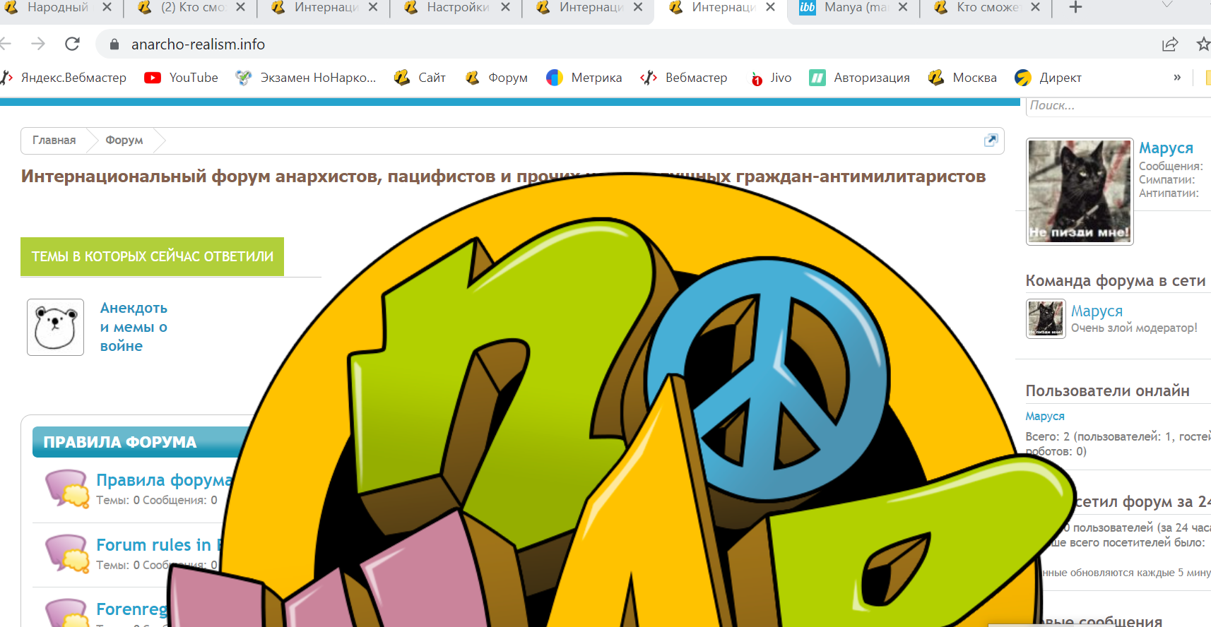Select 'Темы в которых сейчас ответили' tab

pos(152,256)
